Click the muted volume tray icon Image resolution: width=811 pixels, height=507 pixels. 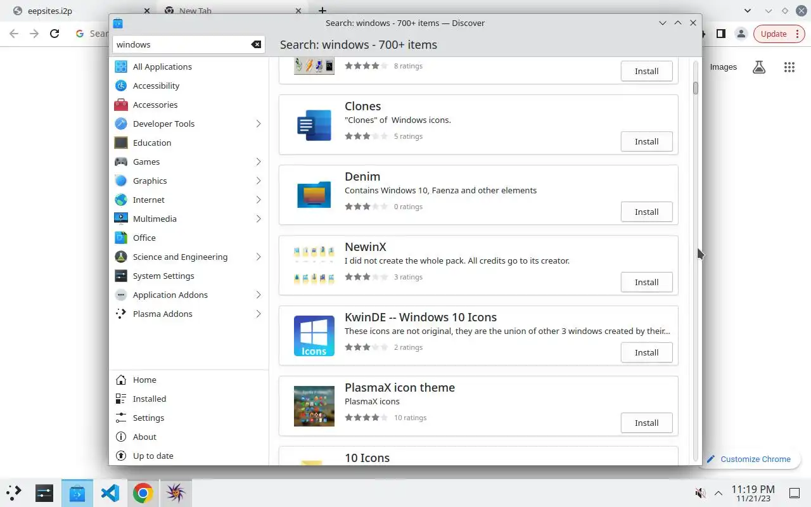point(700,493)
